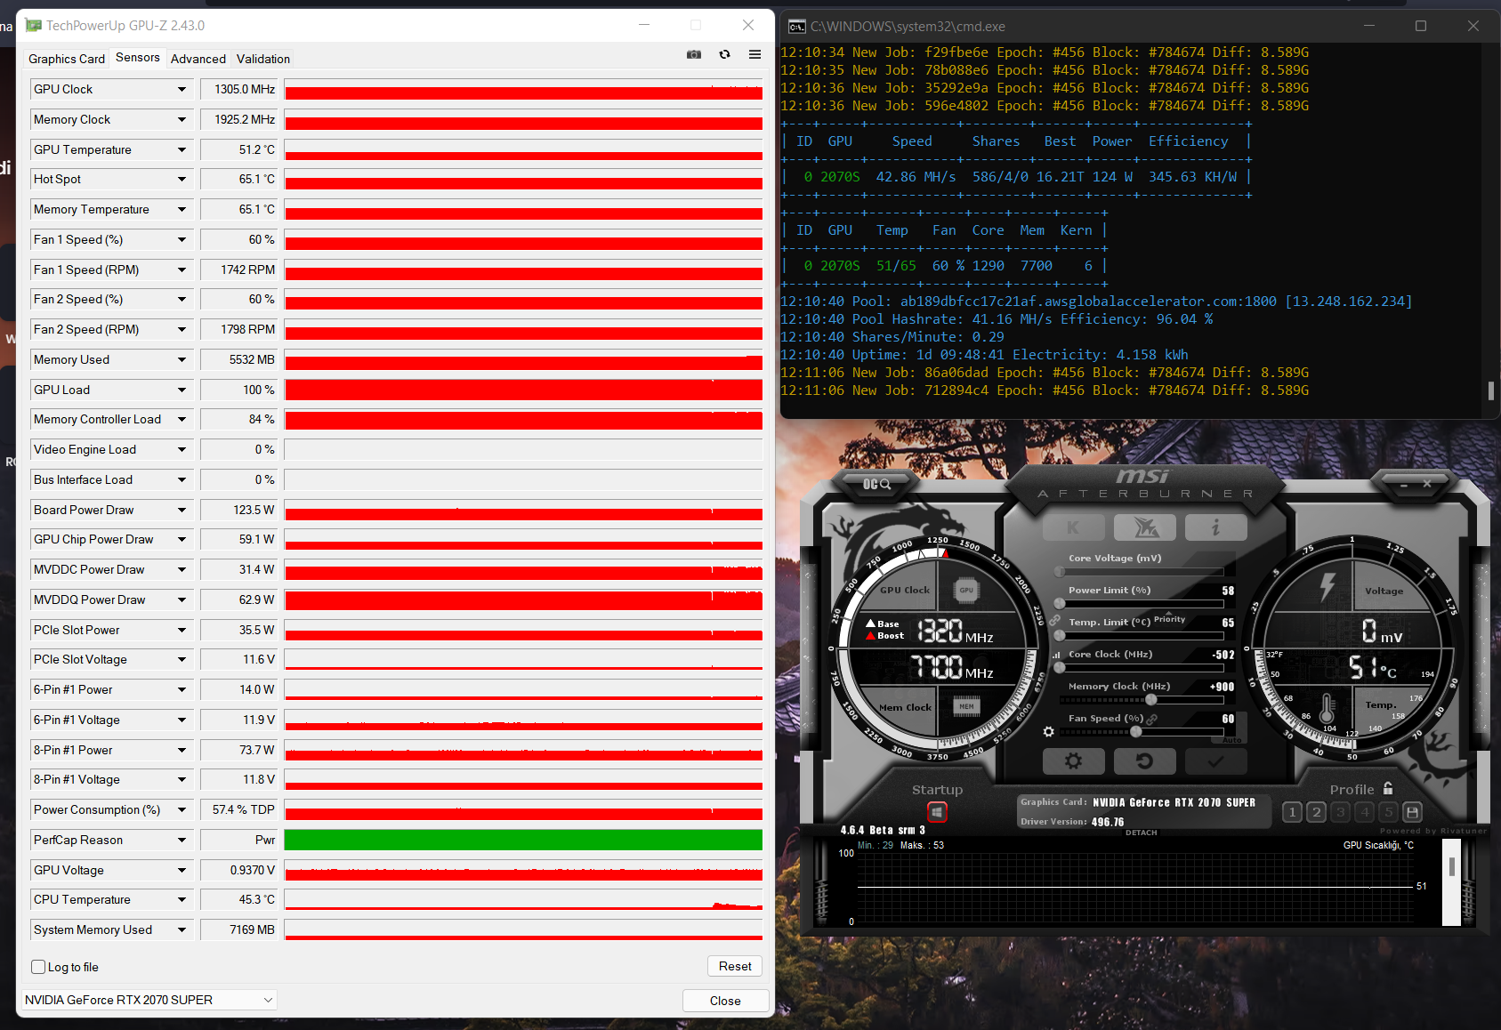Click the GPU chip icon in Afterburner gauge
The width and height of the screenshot is (1501, 1030).
[x=966, y=590]
